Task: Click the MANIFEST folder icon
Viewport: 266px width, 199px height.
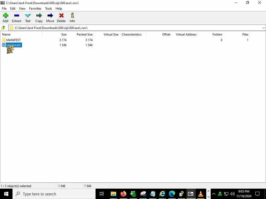Action: (4, 40)
